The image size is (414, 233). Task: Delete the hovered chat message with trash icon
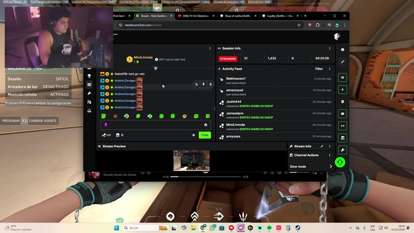click(x=211, y=84)
